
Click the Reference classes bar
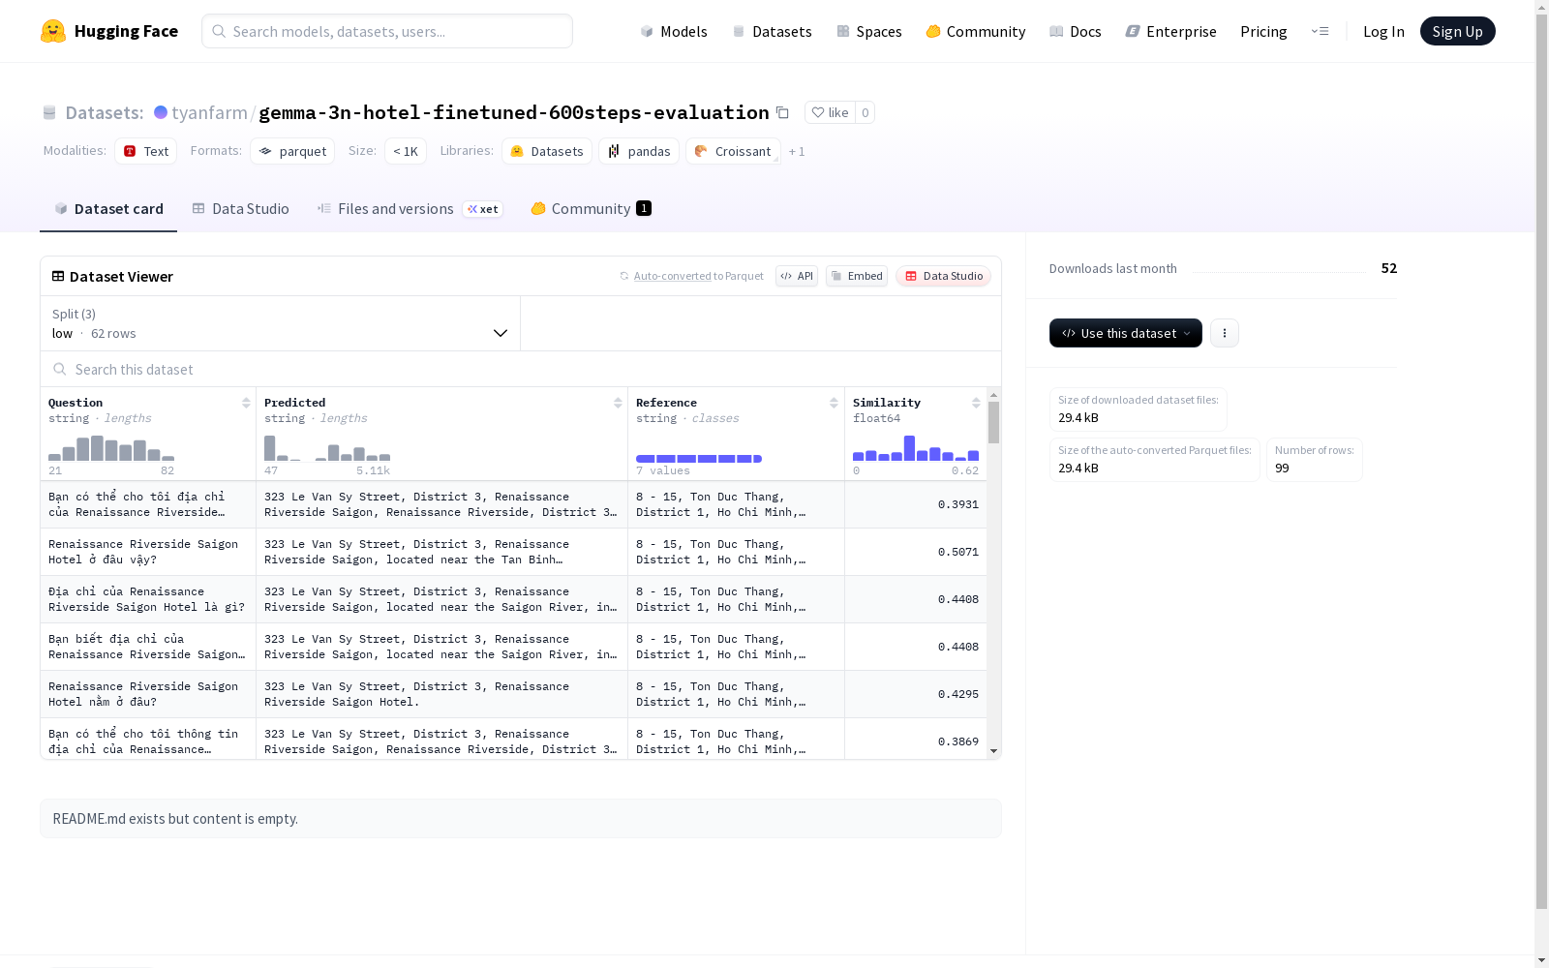point(699,458)
